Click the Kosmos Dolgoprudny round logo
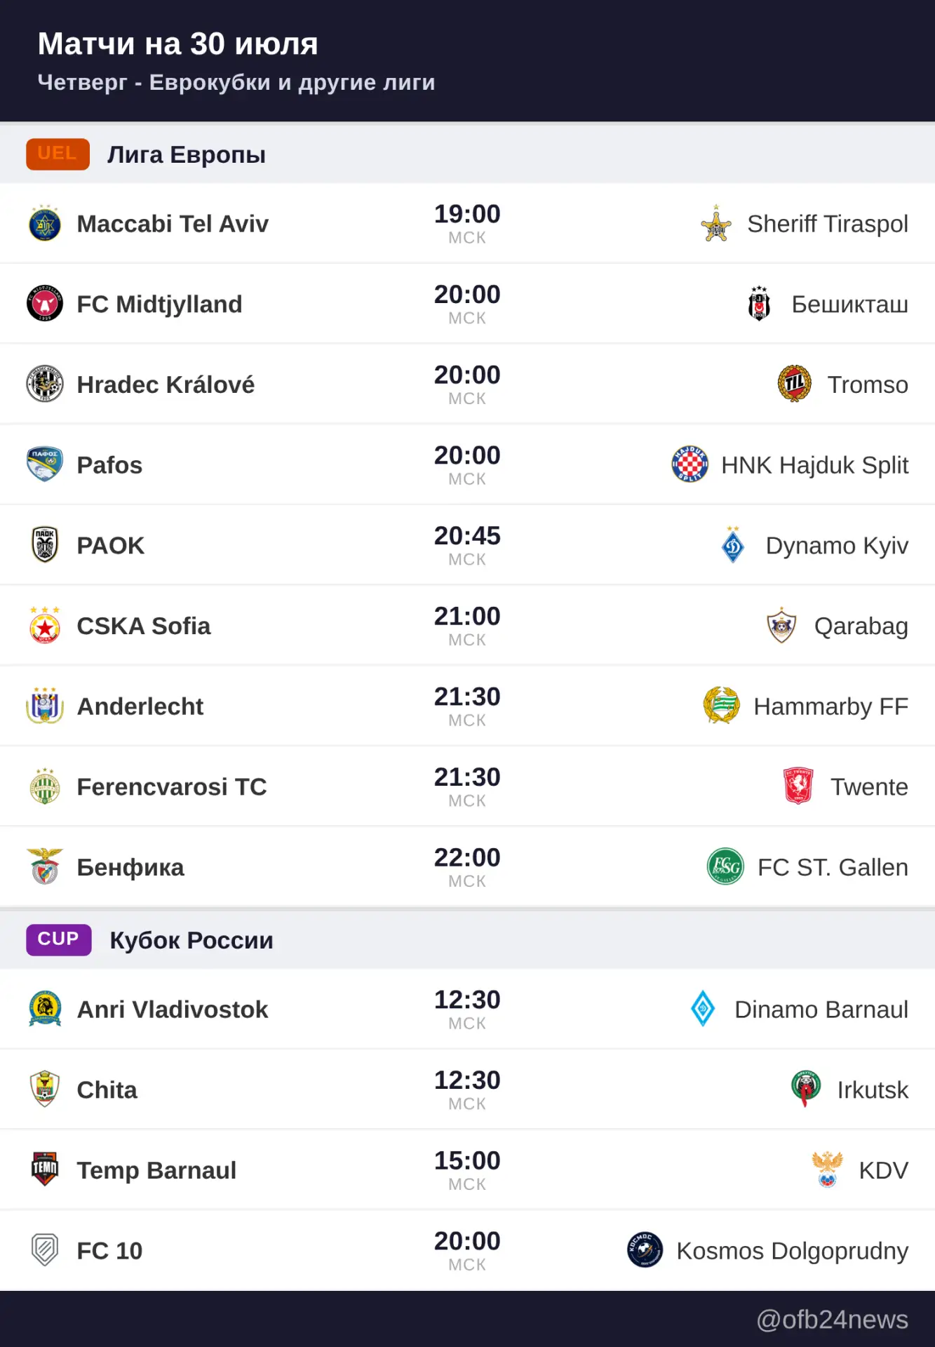Screen dimensions: 935x1347 (645, 1250)
